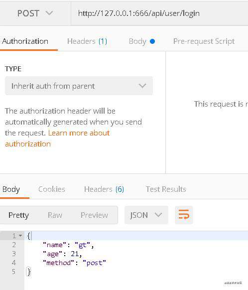The image size is (248, 290).
Task: Switch to Preview response view
Action: point(94,215)
